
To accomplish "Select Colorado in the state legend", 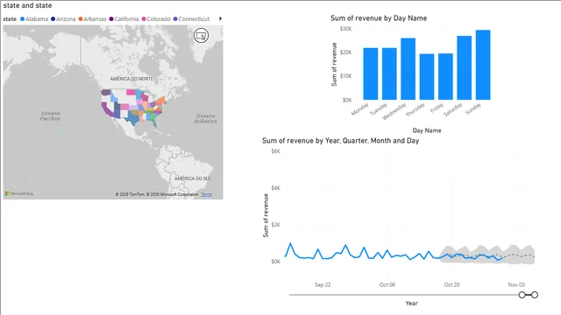I will 156,19.
